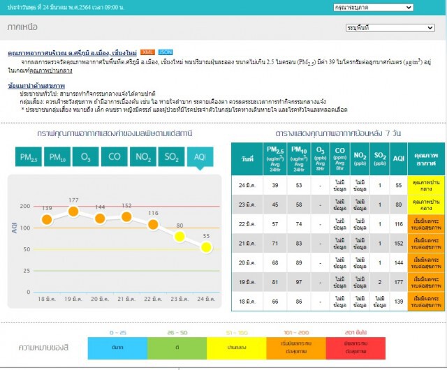Click the red 201-and-above legend swatch
The width and height of the screenshot is (447, 370).
coord(356,348)
